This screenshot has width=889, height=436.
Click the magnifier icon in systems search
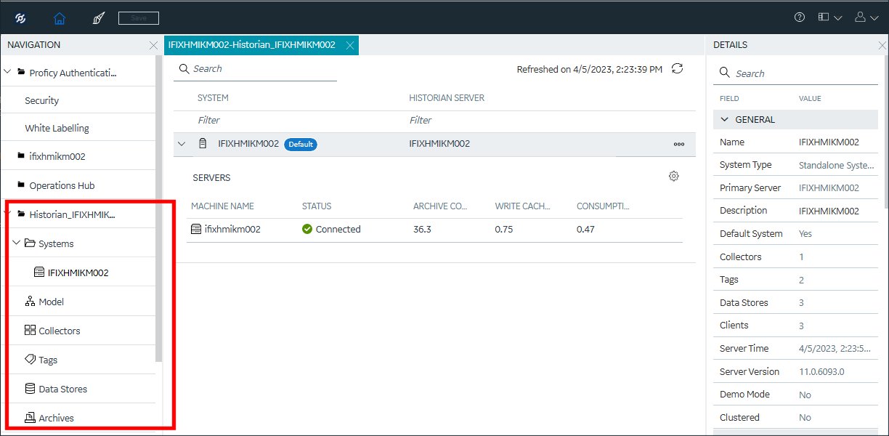[184, 69]
